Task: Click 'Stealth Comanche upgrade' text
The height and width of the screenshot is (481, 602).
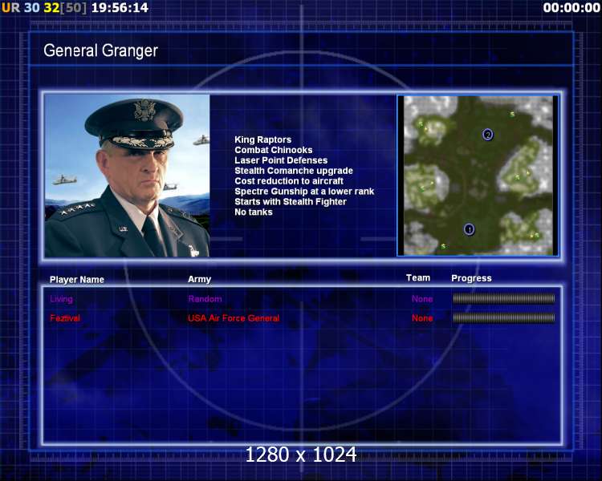Action: tap(294, 171)
